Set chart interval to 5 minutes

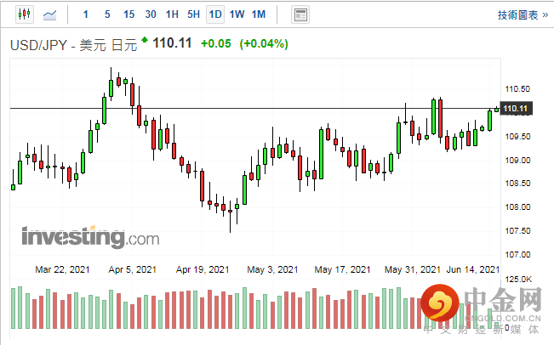pos(107,14)
